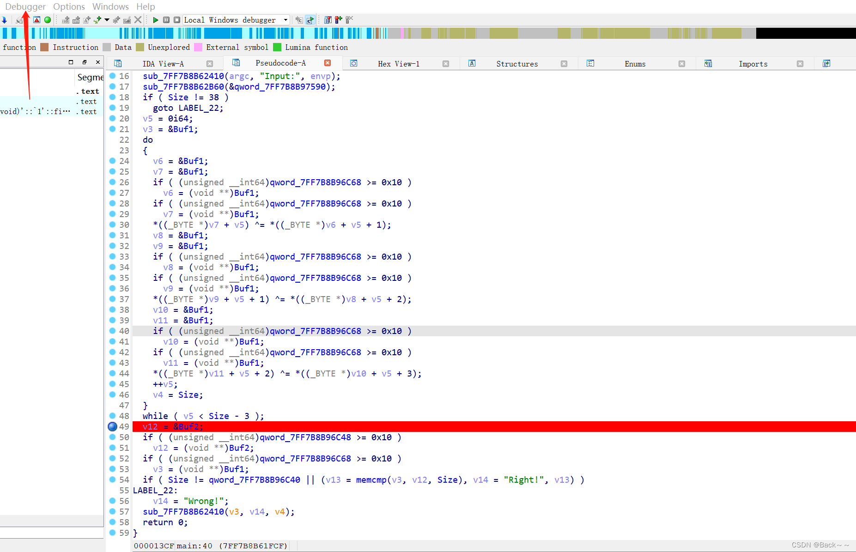Toggle breakpoint dot on line 58
This screenshot has height=552, width=856.
[x=112, y=522]
